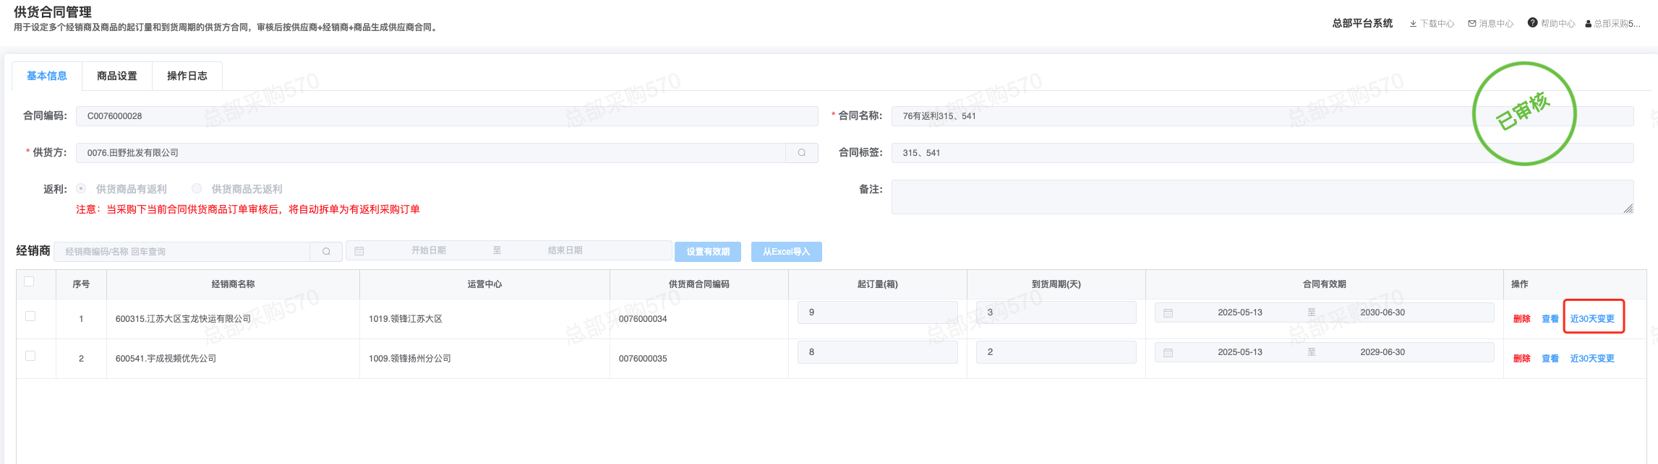Click the 开始日期 date field
The height and width of the screenshot is (464, 1658).
pos(429,250)
